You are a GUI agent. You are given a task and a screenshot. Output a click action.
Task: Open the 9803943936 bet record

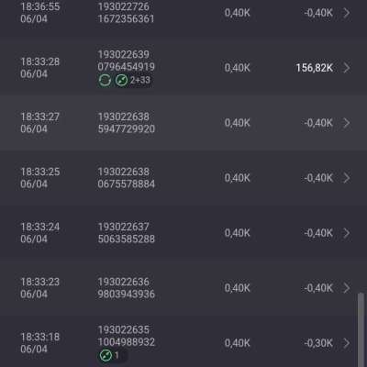pos(127,295)
